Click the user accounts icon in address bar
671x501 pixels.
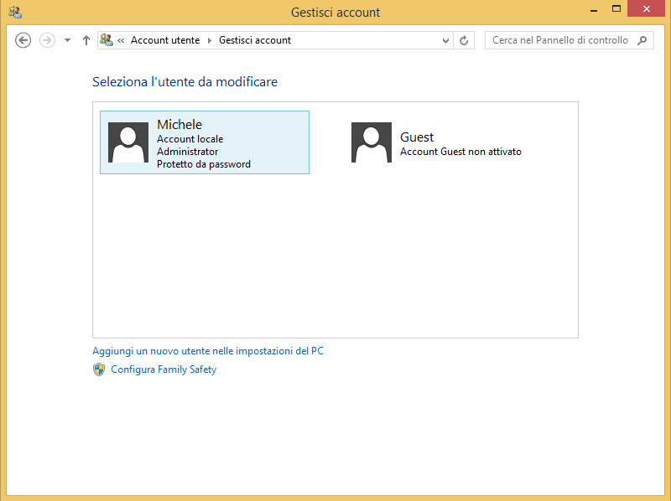coord(107,40)
